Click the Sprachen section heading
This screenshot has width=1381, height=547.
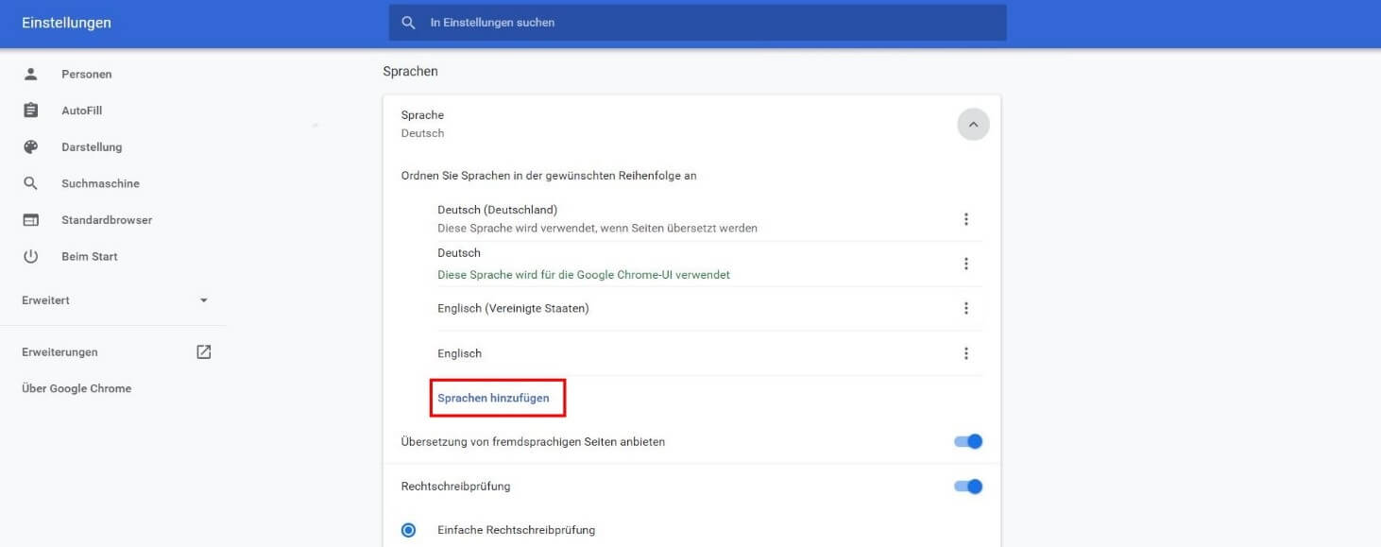click(410, 71)
